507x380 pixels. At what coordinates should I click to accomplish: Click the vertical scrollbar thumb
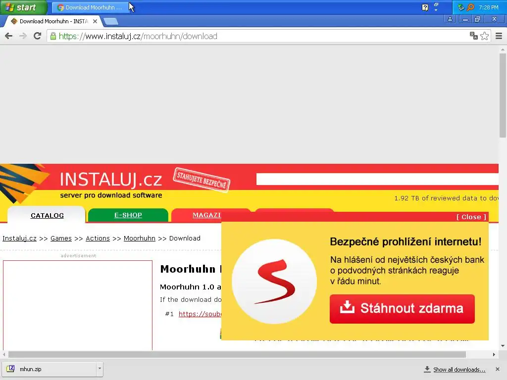[x=503, y=95]
